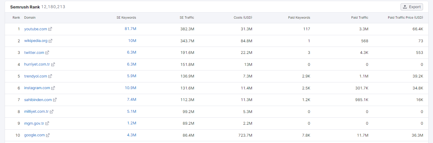Open the google.com domain link
The height and width of the screenshot is (143, 433).
(x=35, y=135)
